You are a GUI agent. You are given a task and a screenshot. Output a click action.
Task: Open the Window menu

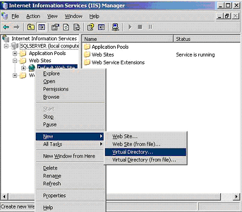click(x=74, y=16)
